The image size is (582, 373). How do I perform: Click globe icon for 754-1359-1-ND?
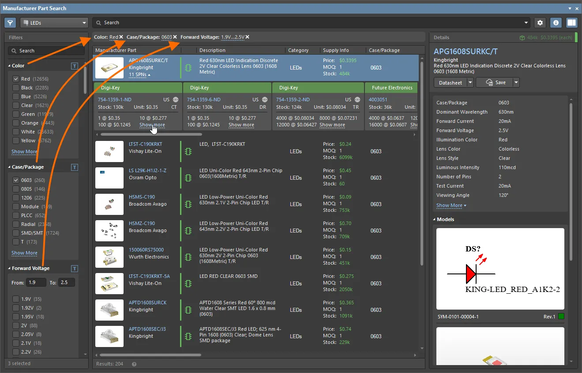pyautogui.click(x=176, y=100)
